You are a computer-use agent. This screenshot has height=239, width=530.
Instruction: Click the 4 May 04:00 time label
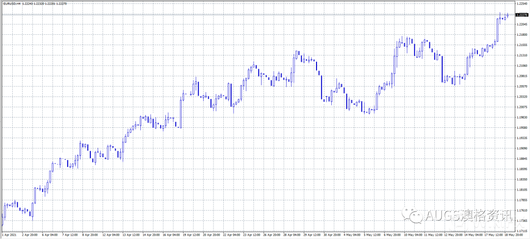tap(352, 234)
